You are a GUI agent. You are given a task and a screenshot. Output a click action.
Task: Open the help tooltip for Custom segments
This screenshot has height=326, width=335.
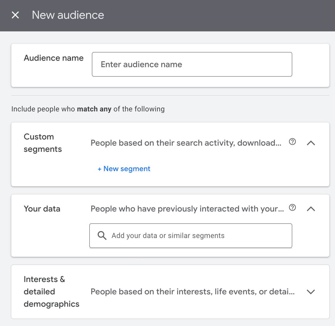[292, 142]
